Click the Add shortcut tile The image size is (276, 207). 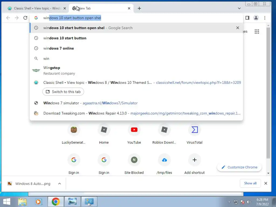195,164
